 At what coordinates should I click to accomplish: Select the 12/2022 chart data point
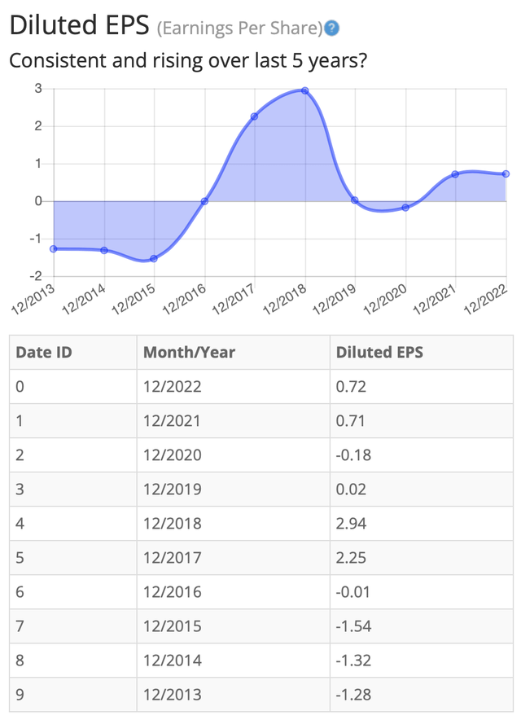pos(506,174)
